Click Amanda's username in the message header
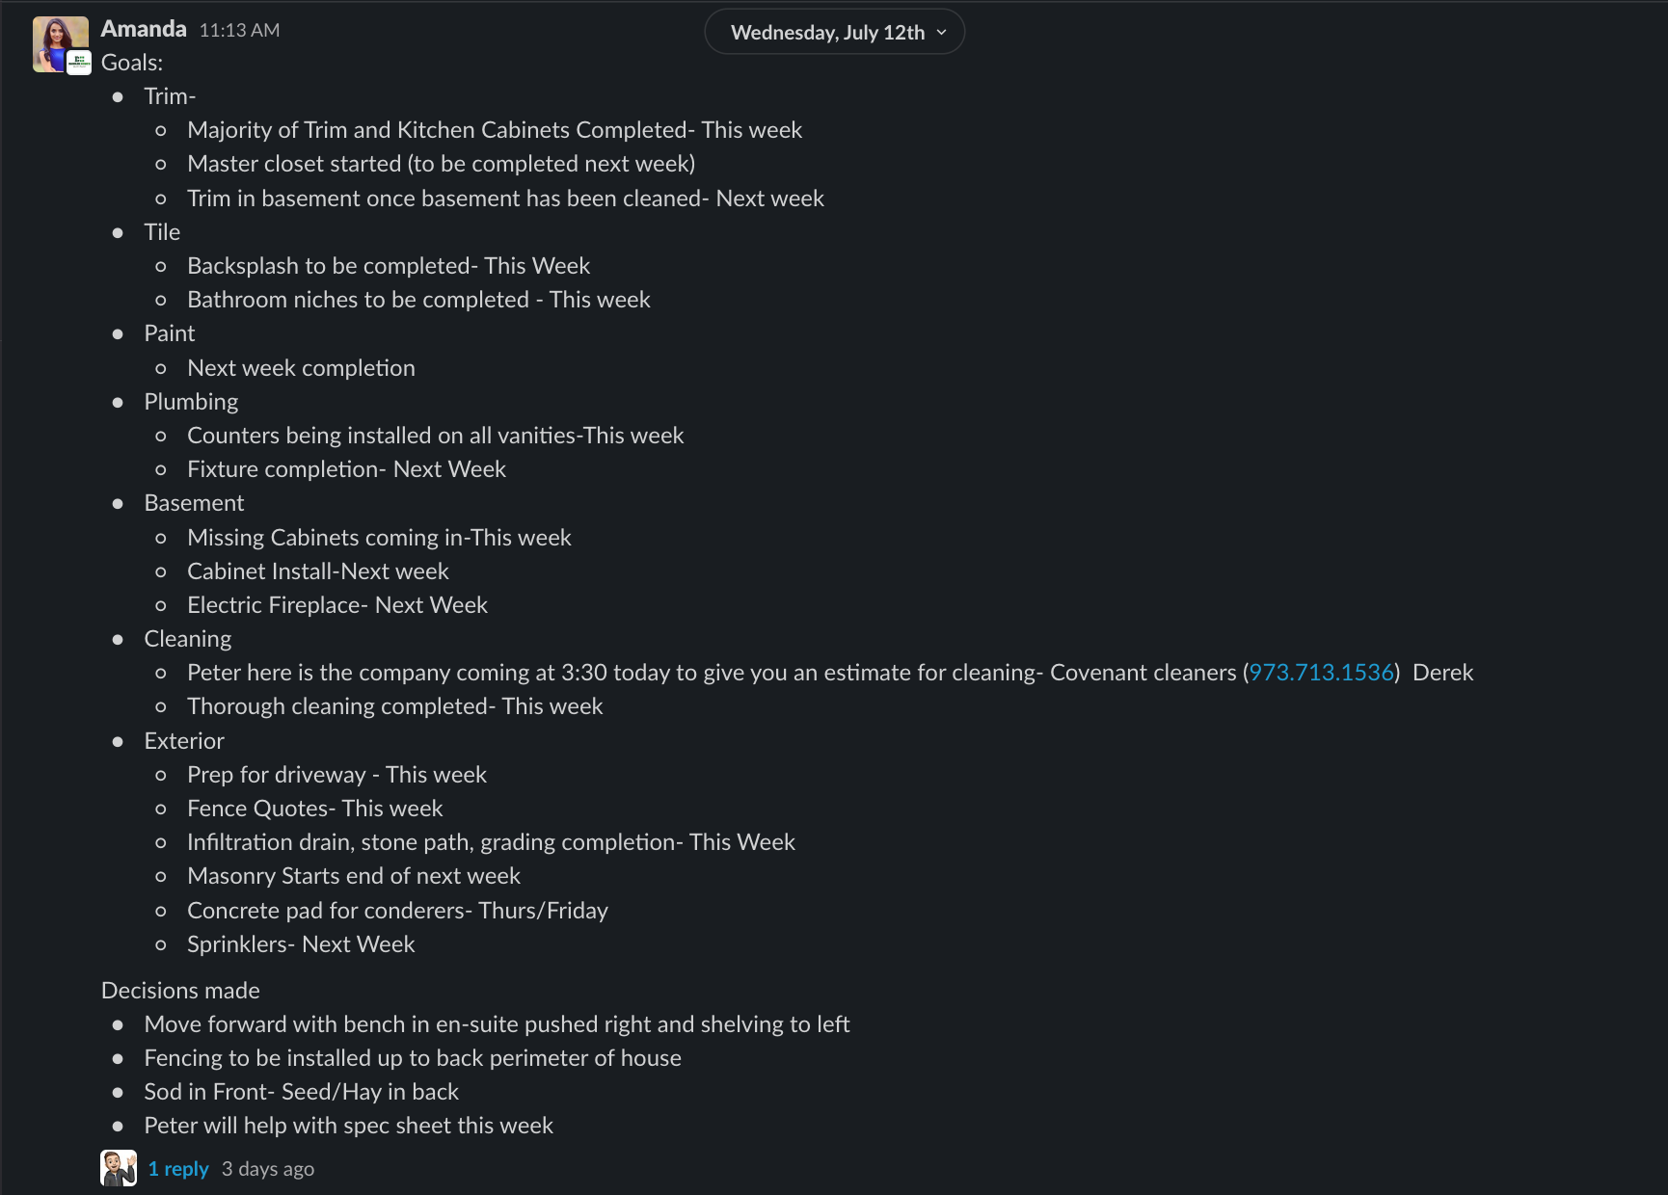Screen dimensions: 1668x1195 pyautogui.click(x=144, y=29)
